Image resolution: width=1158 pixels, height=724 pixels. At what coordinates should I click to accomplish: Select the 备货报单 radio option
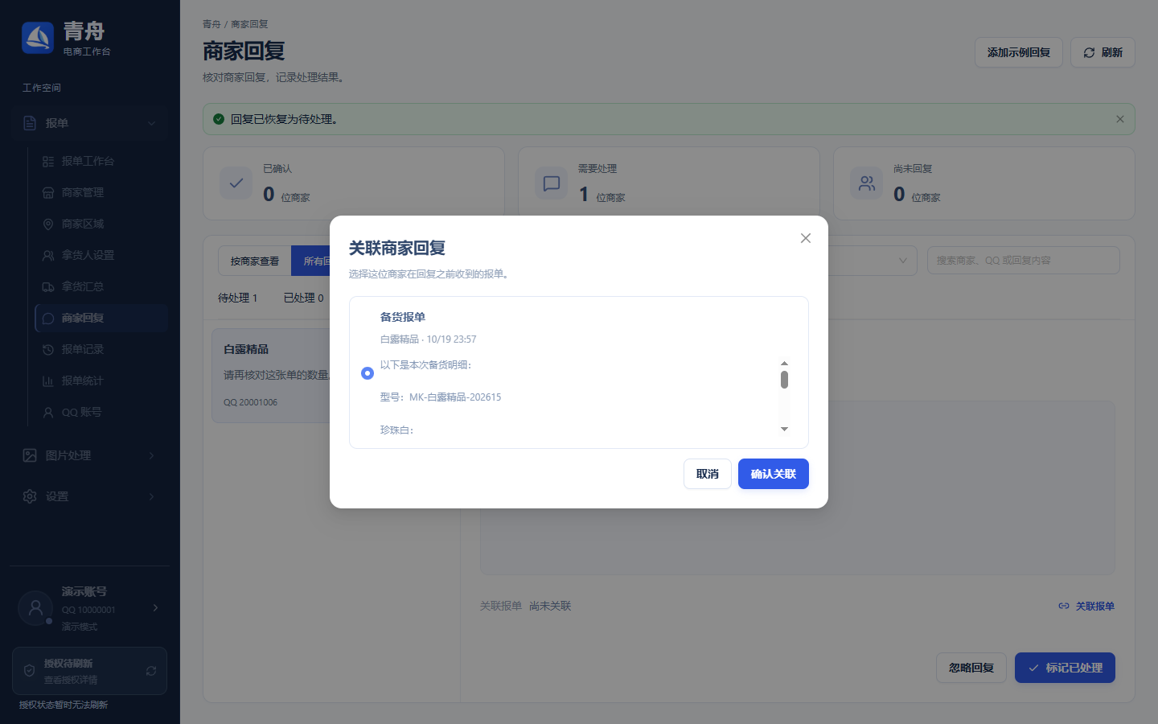tap(368, 373)
